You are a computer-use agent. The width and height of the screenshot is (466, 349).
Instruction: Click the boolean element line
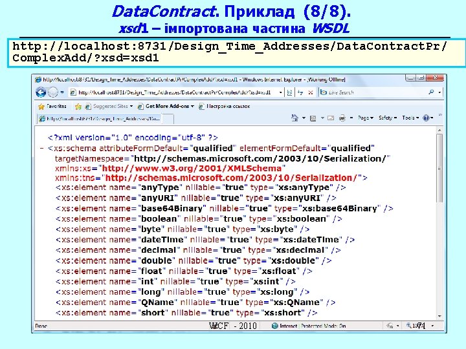[x=199, y=218]
